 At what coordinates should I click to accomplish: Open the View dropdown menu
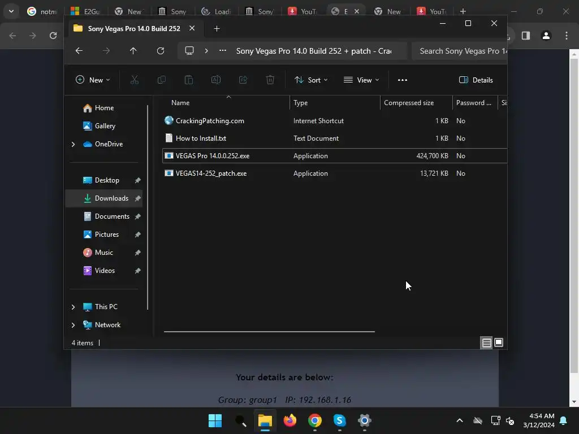361,80
